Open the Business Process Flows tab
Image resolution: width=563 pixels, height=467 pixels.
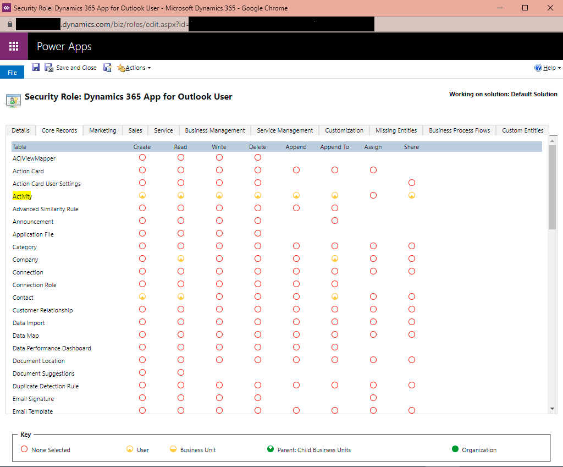tap(459, 130)
